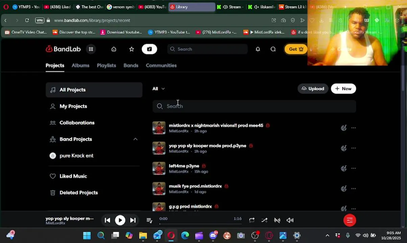
Task: Open the player queue icon
Action: point(149,220)
